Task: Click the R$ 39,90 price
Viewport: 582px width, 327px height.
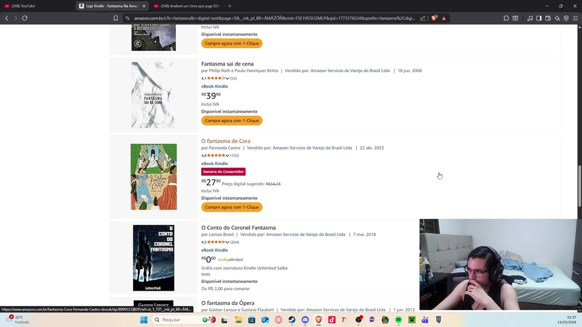Action: coord(211,95)
